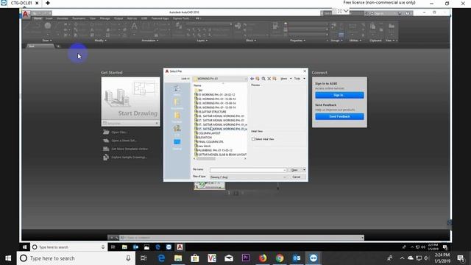Click the Delete (X) icon in dialog toolbar
Screen dimensions: 471x265
click(269, 79)
